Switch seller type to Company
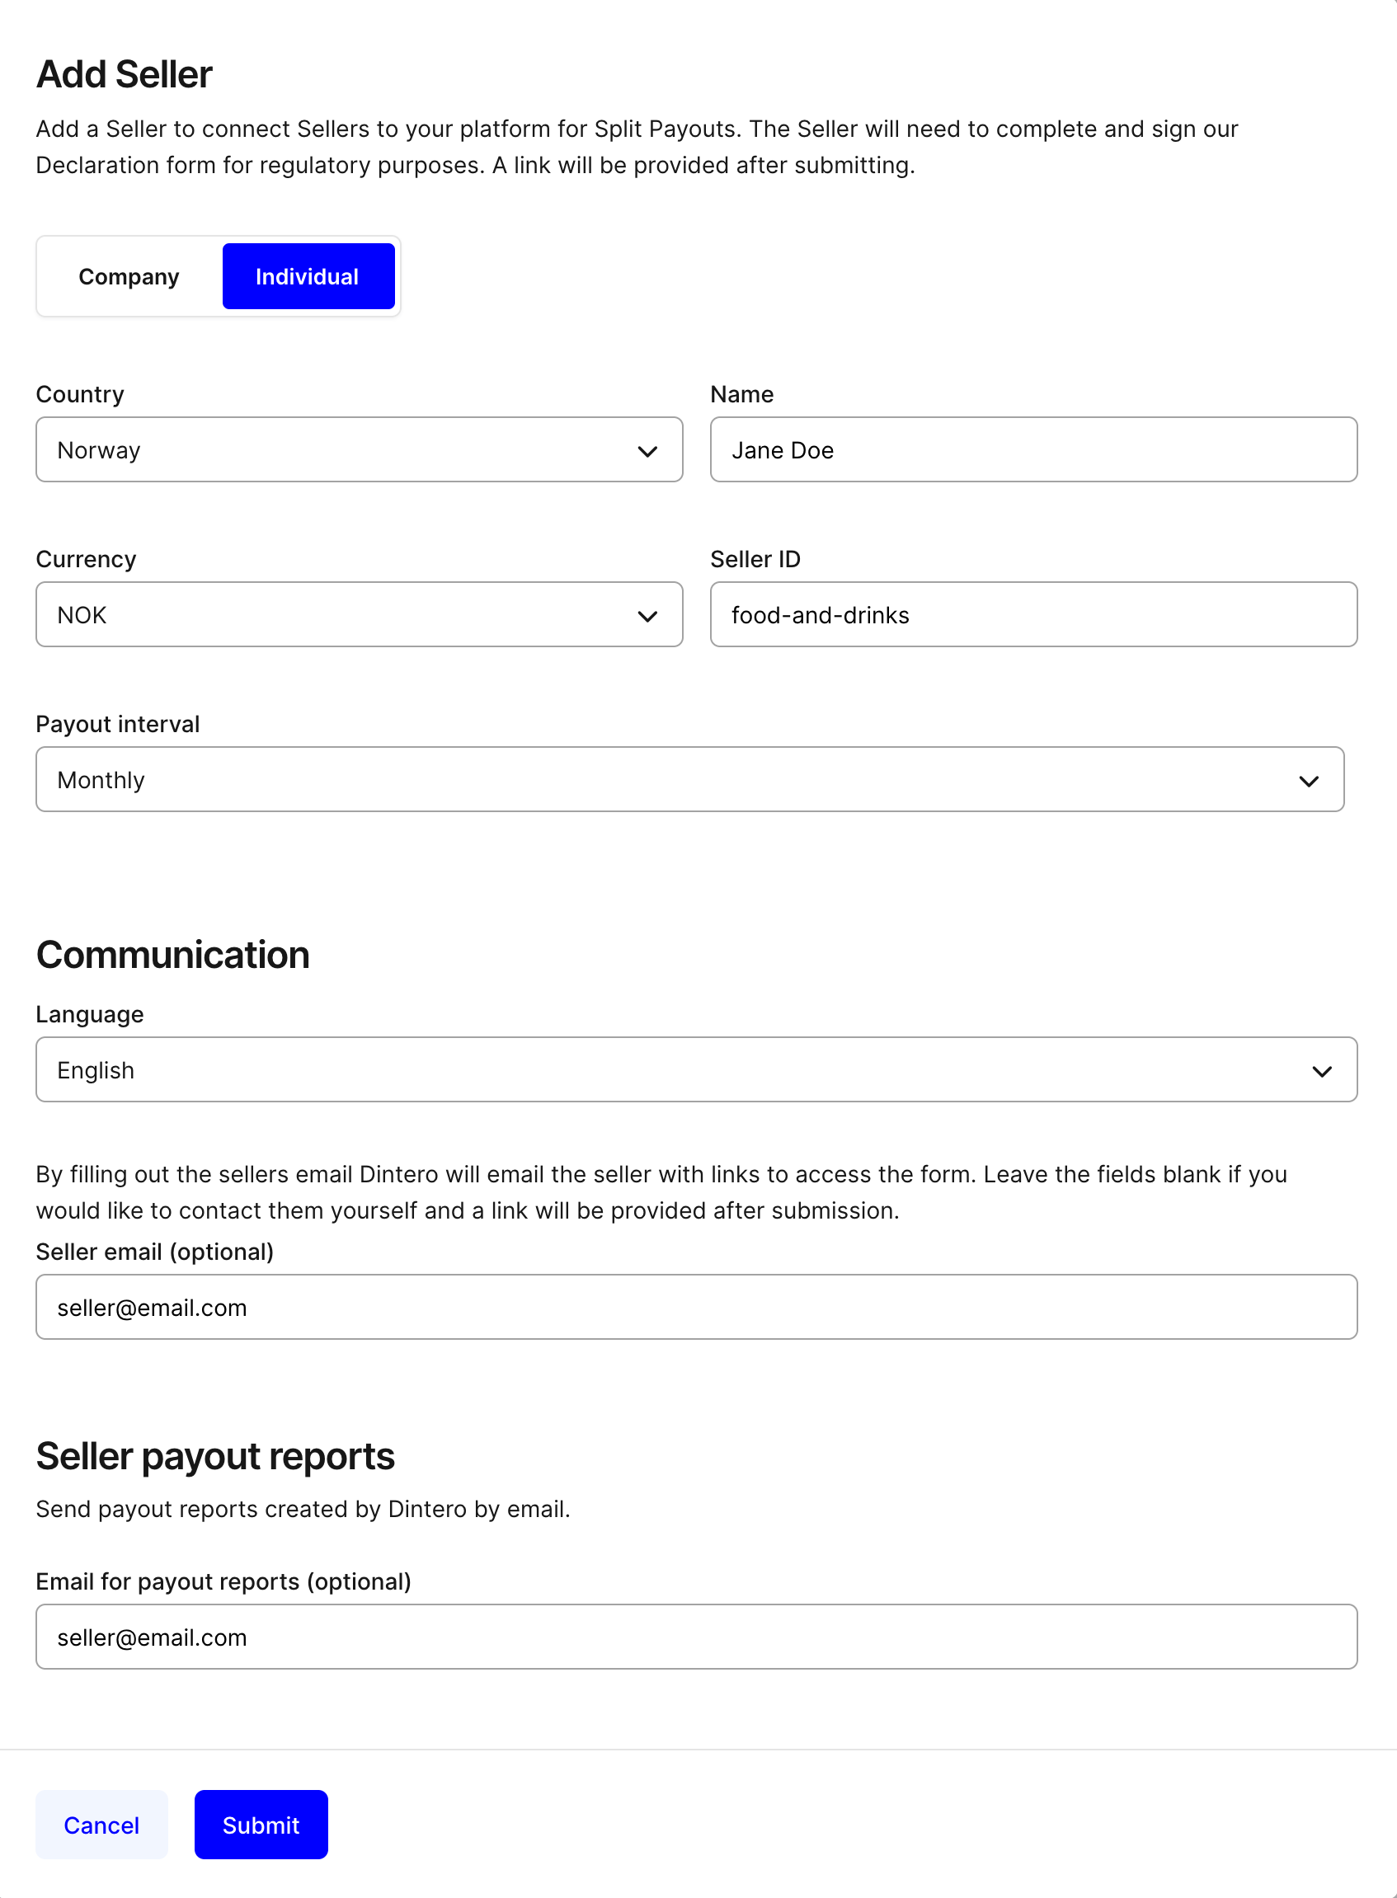The height and width of the screenshot is (1898, 1397). click(x=129, y=276)
